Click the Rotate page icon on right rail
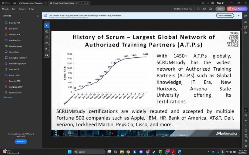249x155 pixels. (x=246, y=131)
